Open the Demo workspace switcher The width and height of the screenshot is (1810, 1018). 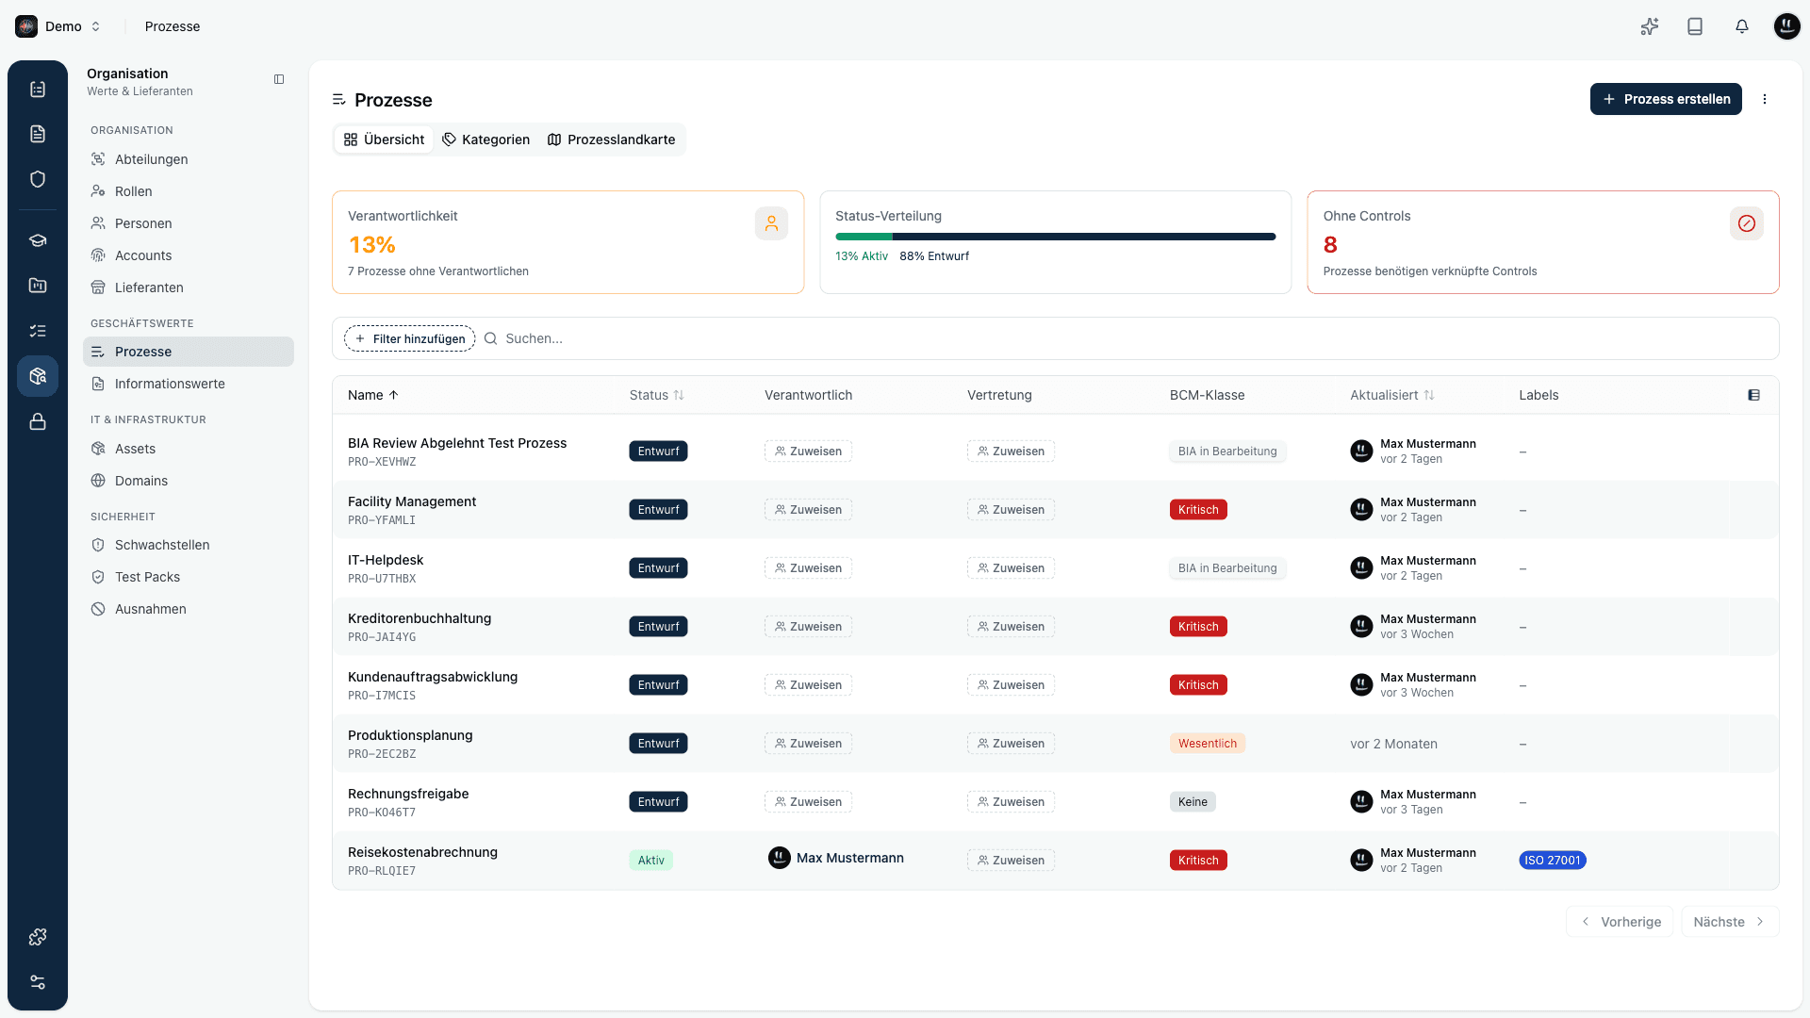pyautogui.click(x=58, y=26)
